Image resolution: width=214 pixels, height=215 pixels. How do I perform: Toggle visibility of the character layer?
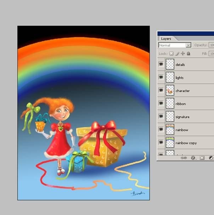point(161,90)
